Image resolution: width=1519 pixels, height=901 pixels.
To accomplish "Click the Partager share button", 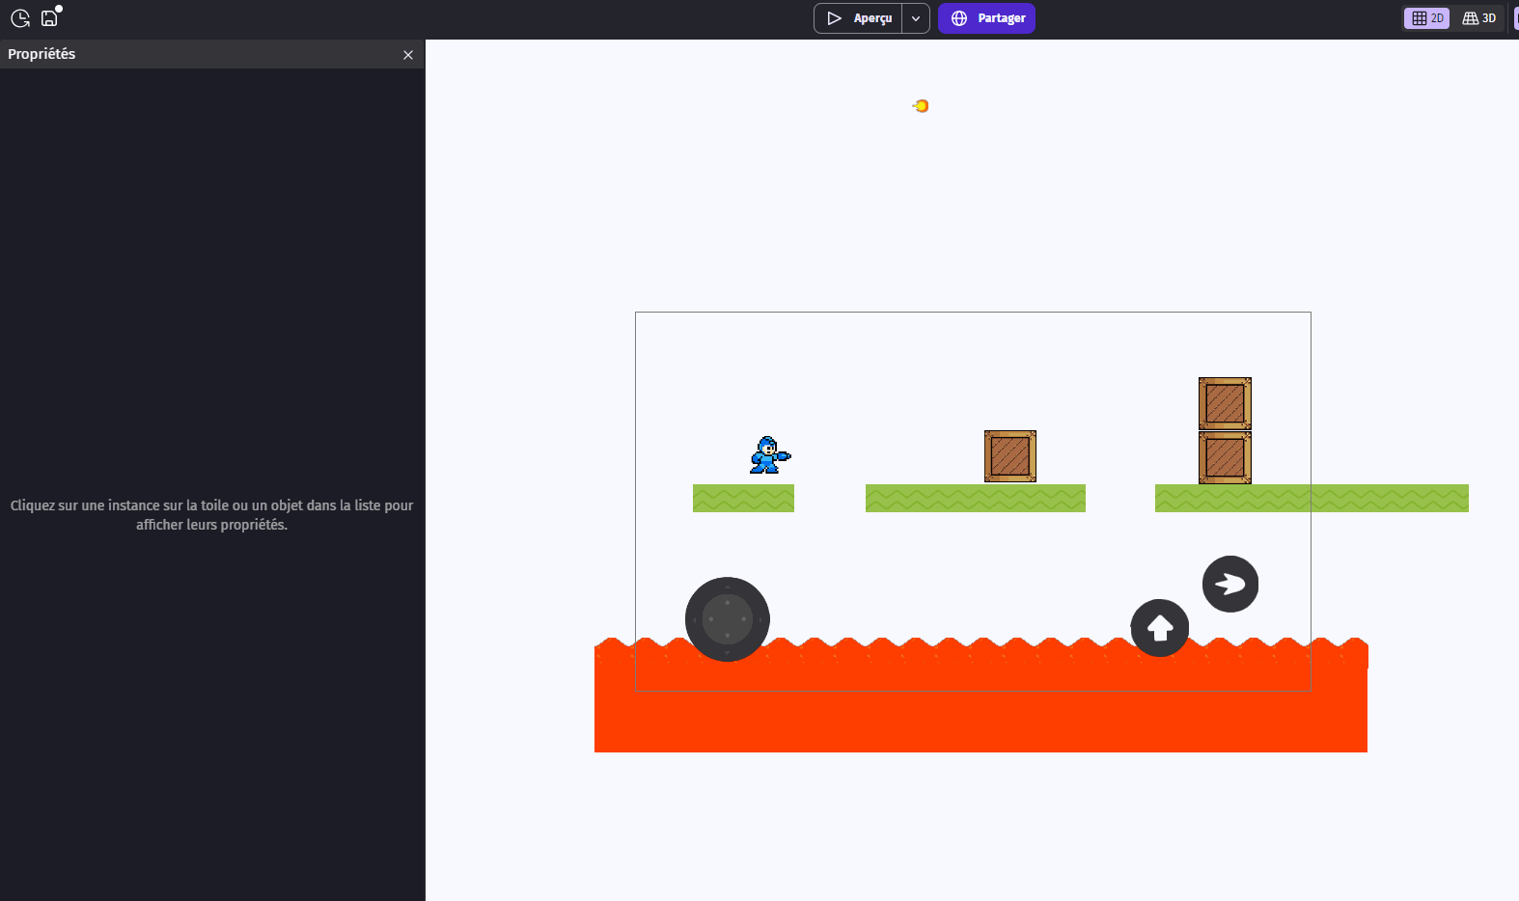I will point(986,18).
